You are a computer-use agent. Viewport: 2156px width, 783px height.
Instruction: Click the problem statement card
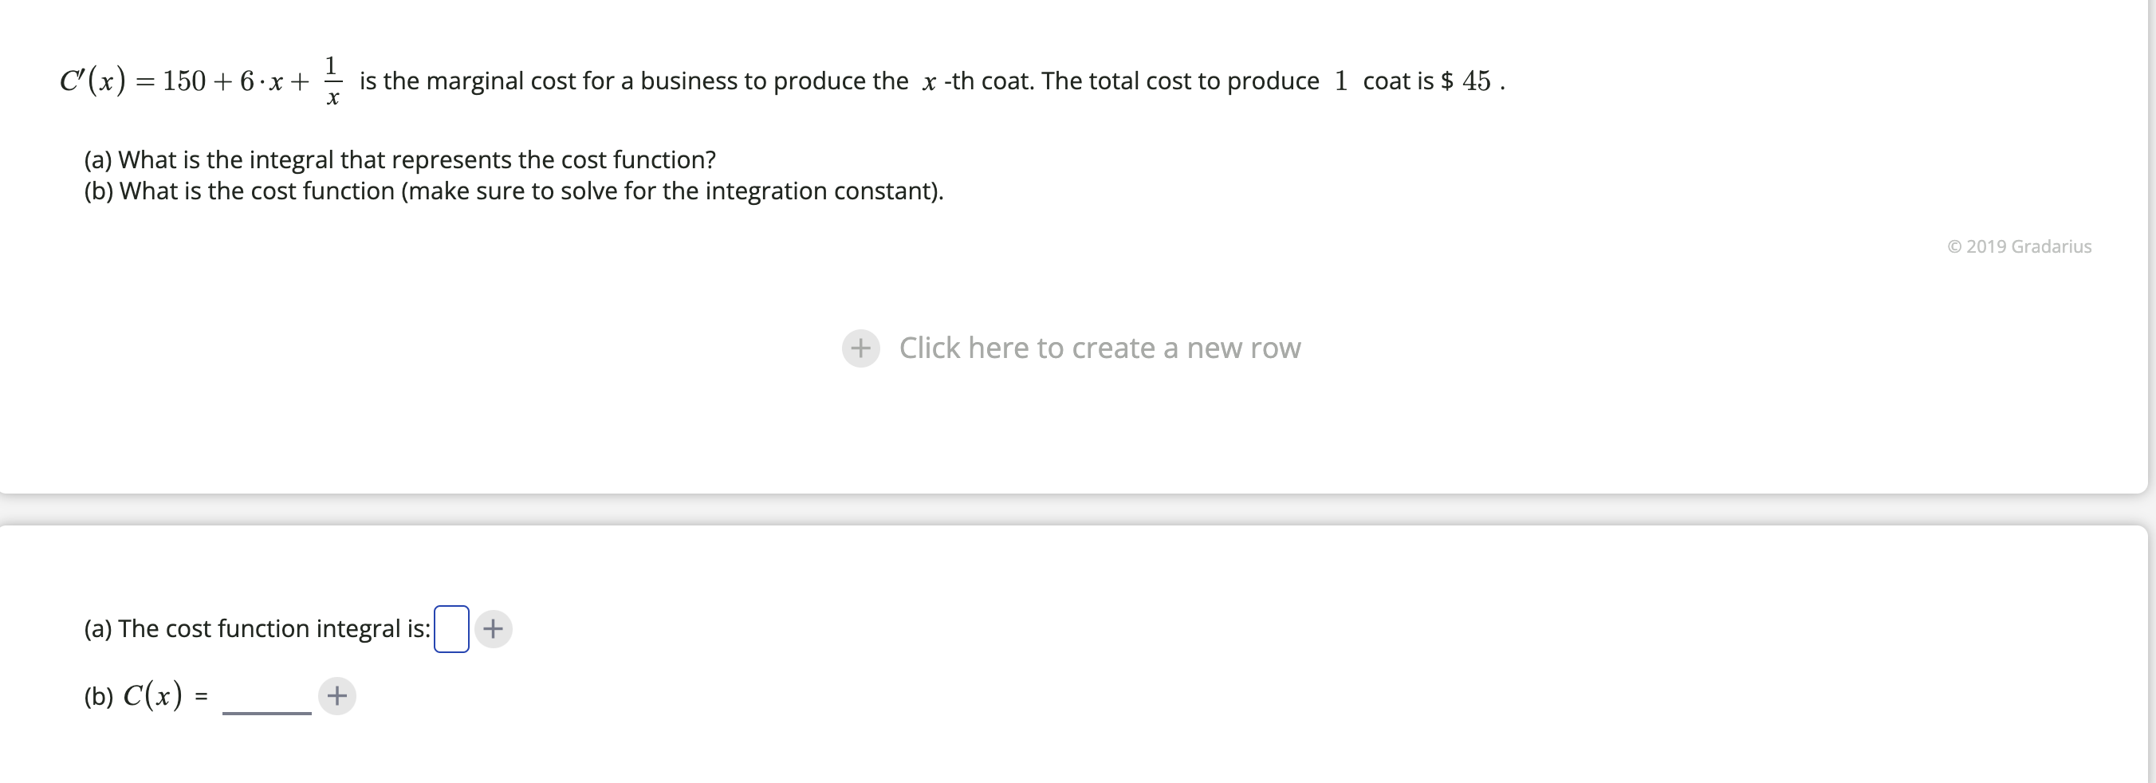[1078, 251]
